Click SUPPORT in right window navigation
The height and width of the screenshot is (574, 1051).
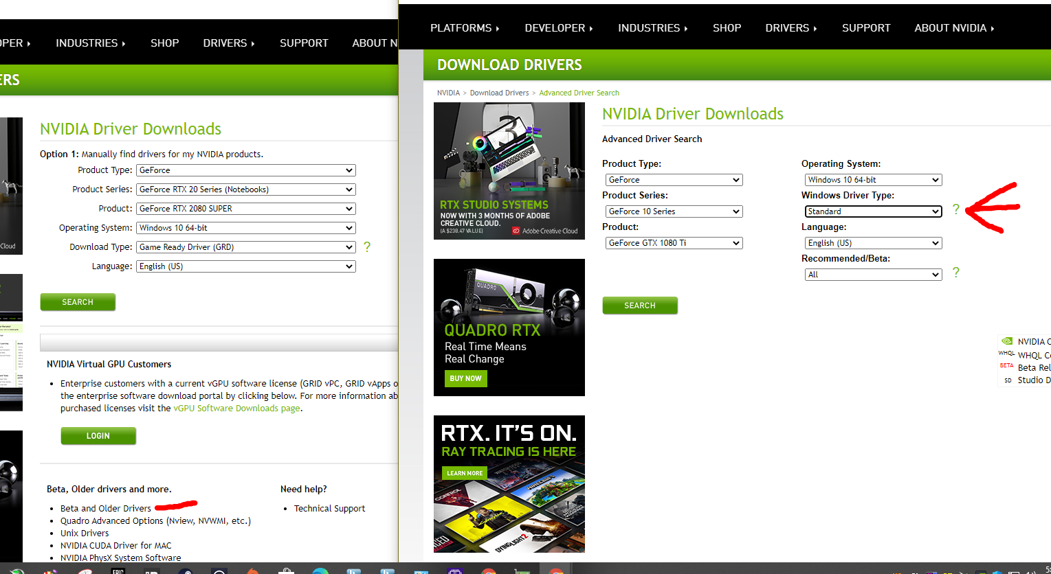click(866, 28)
